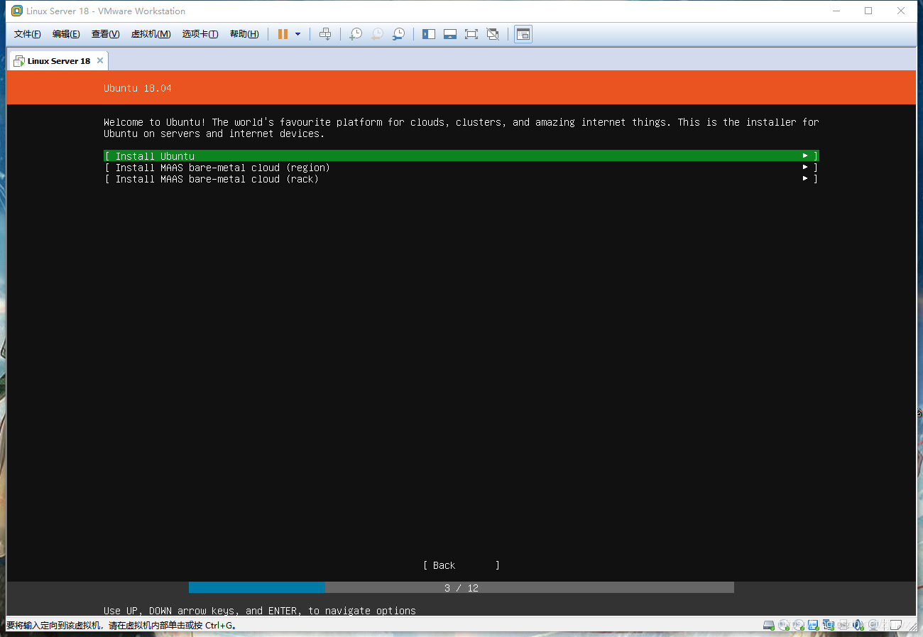The width and height of the screenshot is (923, 637).
Task: Click the floppy drive status icon
Action: point(813,625)
